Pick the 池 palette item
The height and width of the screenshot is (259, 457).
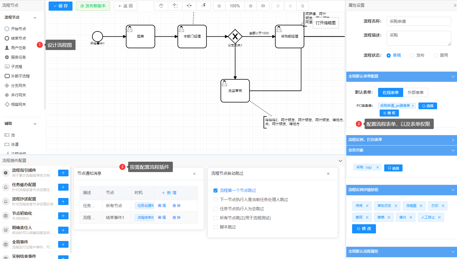10,135
